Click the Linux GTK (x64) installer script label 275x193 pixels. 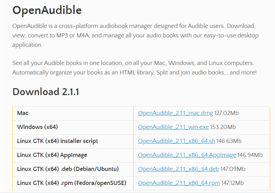click(57, 141)
